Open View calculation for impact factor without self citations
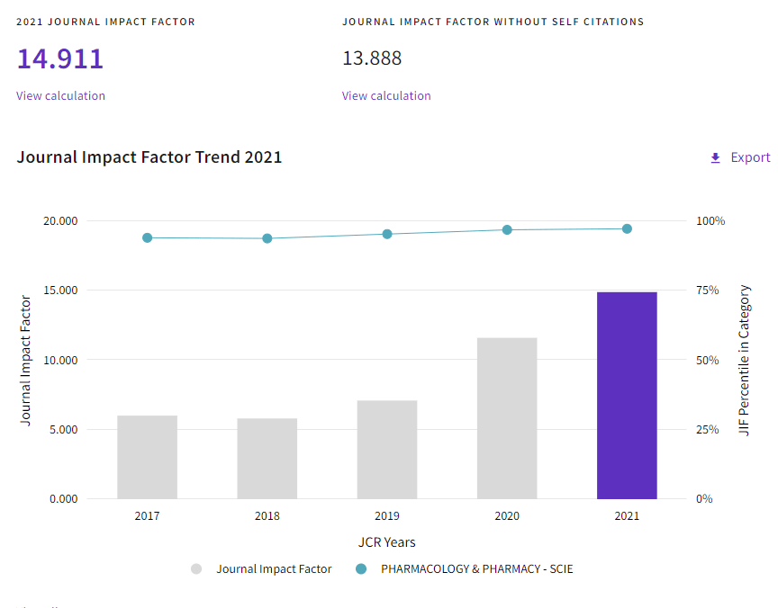 (x=386, y=96)
